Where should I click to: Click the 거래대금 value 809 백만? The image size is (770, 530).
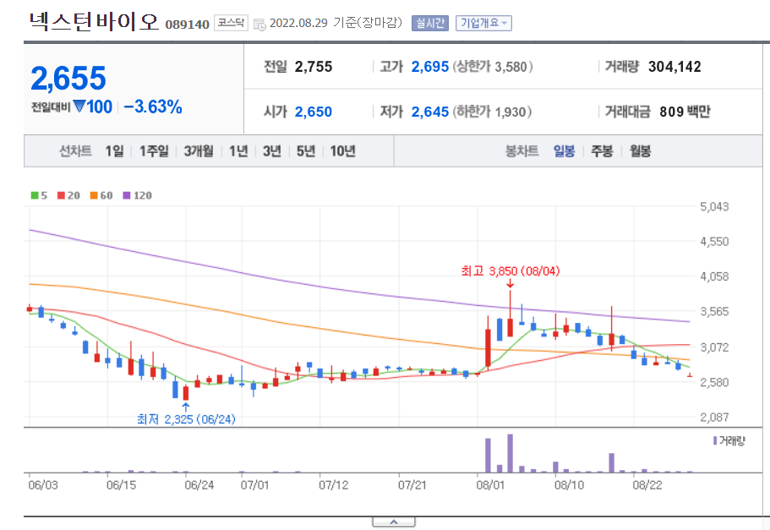pyautogui.click(x=685, y=112)
